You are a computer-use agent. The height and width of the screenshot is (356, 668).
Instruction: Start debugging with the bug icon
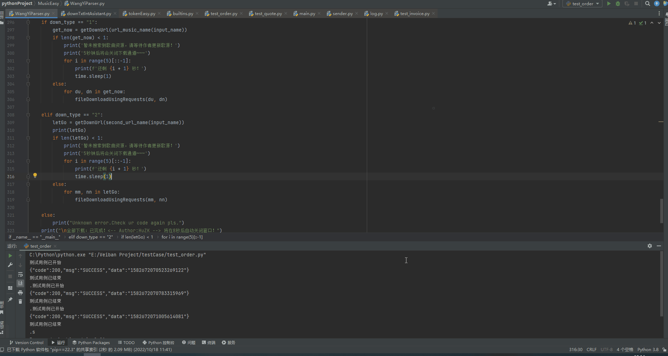click(x=618, y=4)
